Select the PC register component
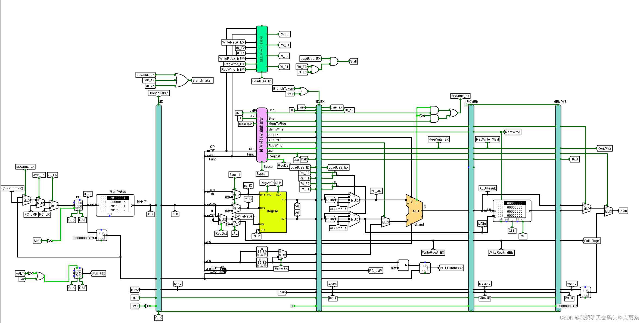Screen dimensions: 643x323 coord(78,205)
